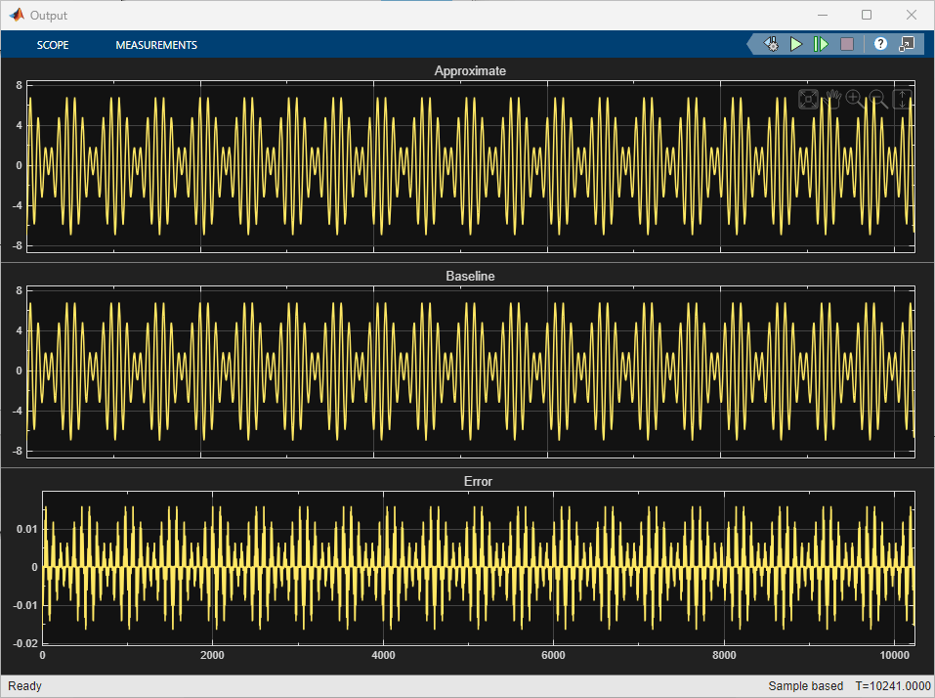Select the pan hand tool

[831, 99]
